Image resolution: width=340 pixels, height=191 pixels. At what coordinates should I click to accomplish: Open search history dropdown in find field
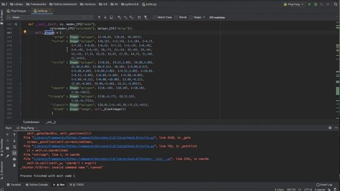[10, 18]
